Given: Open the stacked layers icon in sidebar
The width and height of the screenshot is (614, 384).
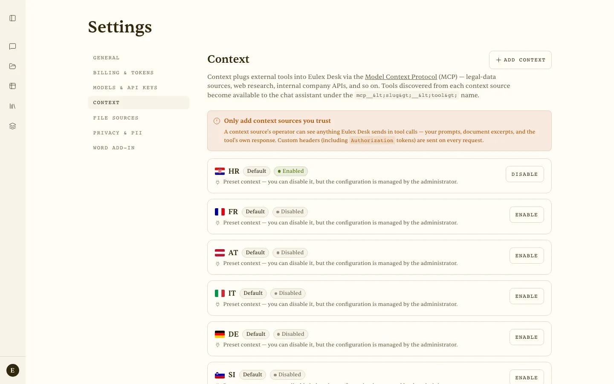Looking at the screenshot, I should 13,126.
